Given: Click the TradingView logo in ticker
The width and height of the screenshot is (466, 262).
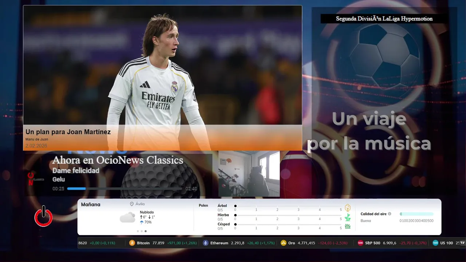Looking at the screenshot, I should pyautogui.click(x=462, y=243).
